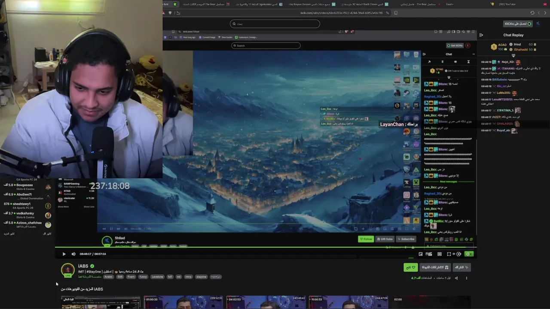
Task: Click the 237:18:08 stream timer overlay
Action: click(110, 186)
